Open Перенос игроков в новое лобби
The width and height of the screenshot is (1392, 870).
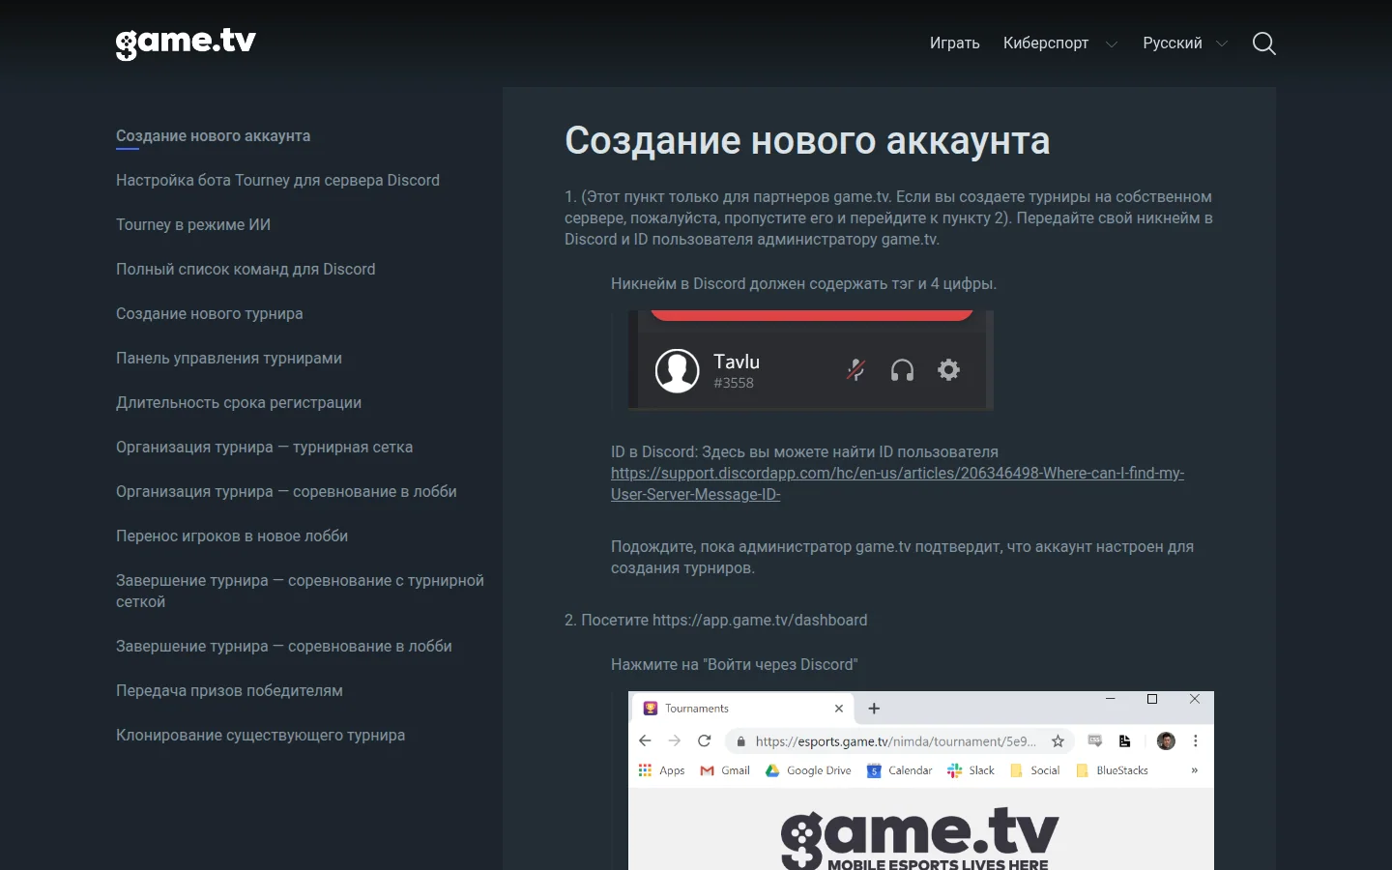(232, 536)
